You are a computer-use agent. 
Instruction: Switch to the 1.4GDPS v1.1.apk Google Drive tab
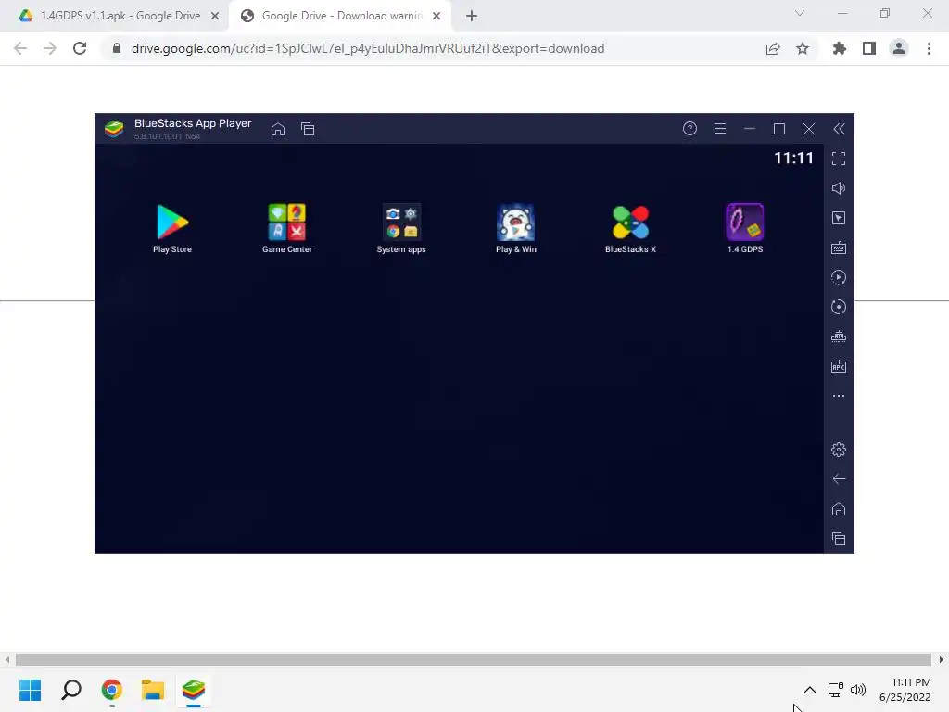[114, 16]
